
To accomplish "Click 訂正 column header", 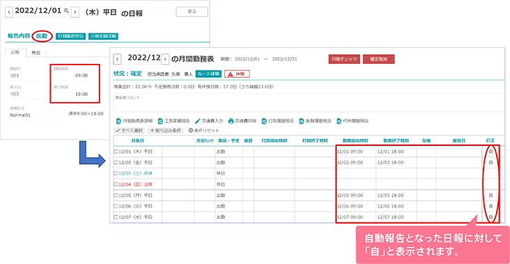I will coord(491,140).
